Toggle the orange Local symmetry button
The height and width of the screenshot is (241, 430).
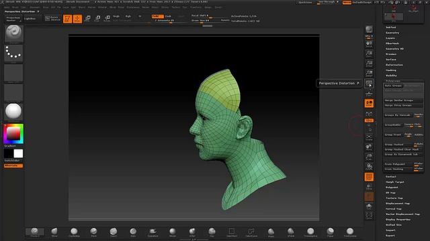(369, 103)
